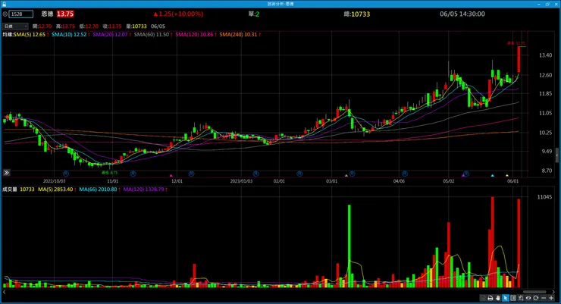Select the hand pan tool
This screenshot has width=561, height=304.
(x=498, y=298)
